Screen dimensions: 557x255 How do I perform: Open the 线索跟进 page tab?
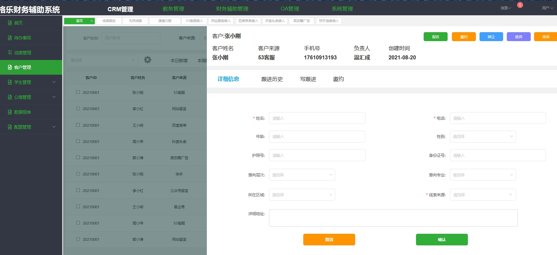point(109,21)
